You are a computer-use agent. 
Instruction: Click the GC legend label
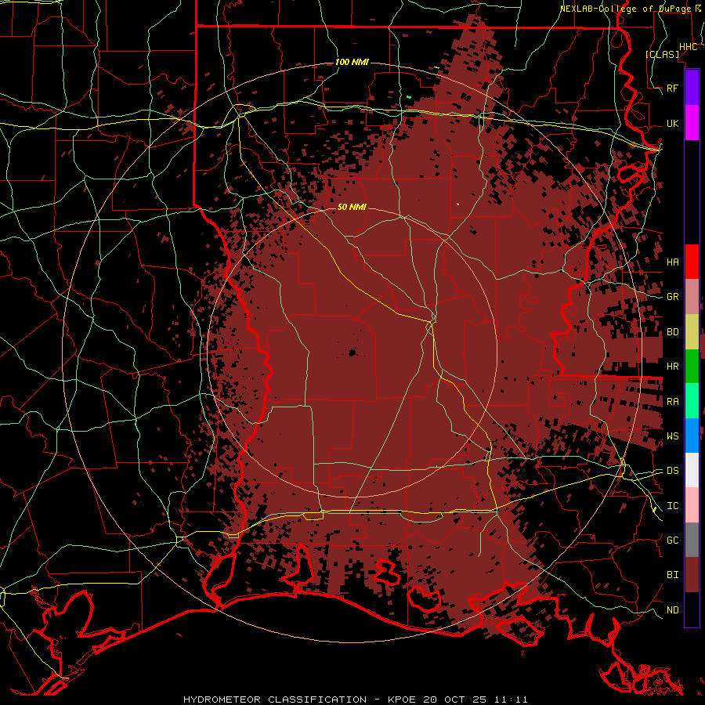pos(672,540)
